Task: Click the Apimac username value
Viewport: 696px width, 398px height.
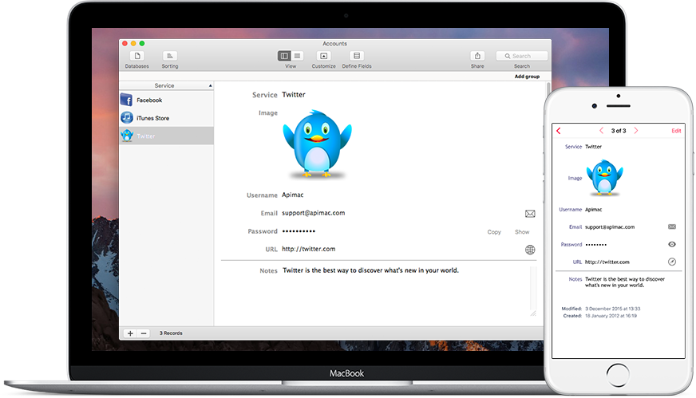Action: tap(293, 195)
